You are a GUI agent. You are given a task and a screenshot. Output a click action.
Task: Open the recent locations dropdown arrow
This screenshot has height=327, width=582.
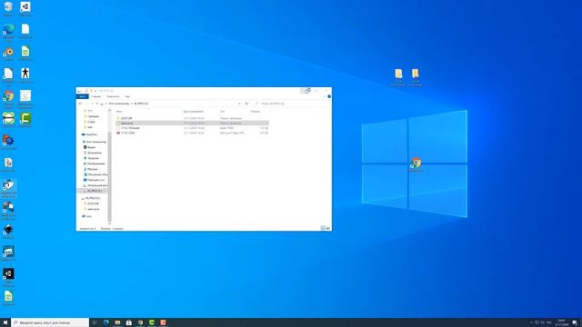(x=93, y=104)
